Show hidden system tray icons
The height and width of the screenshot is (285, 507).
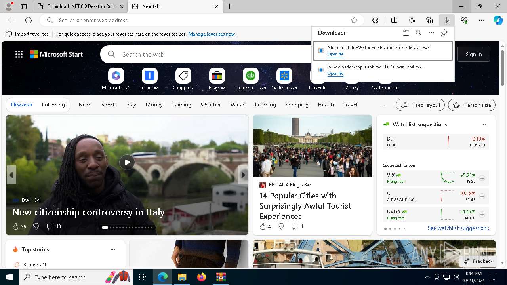[427, 277]
